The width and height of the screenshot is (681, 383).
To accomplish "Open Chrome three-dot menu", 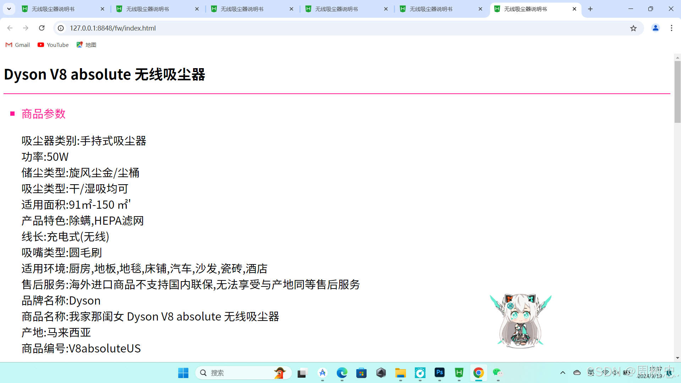I will point(671,28).
